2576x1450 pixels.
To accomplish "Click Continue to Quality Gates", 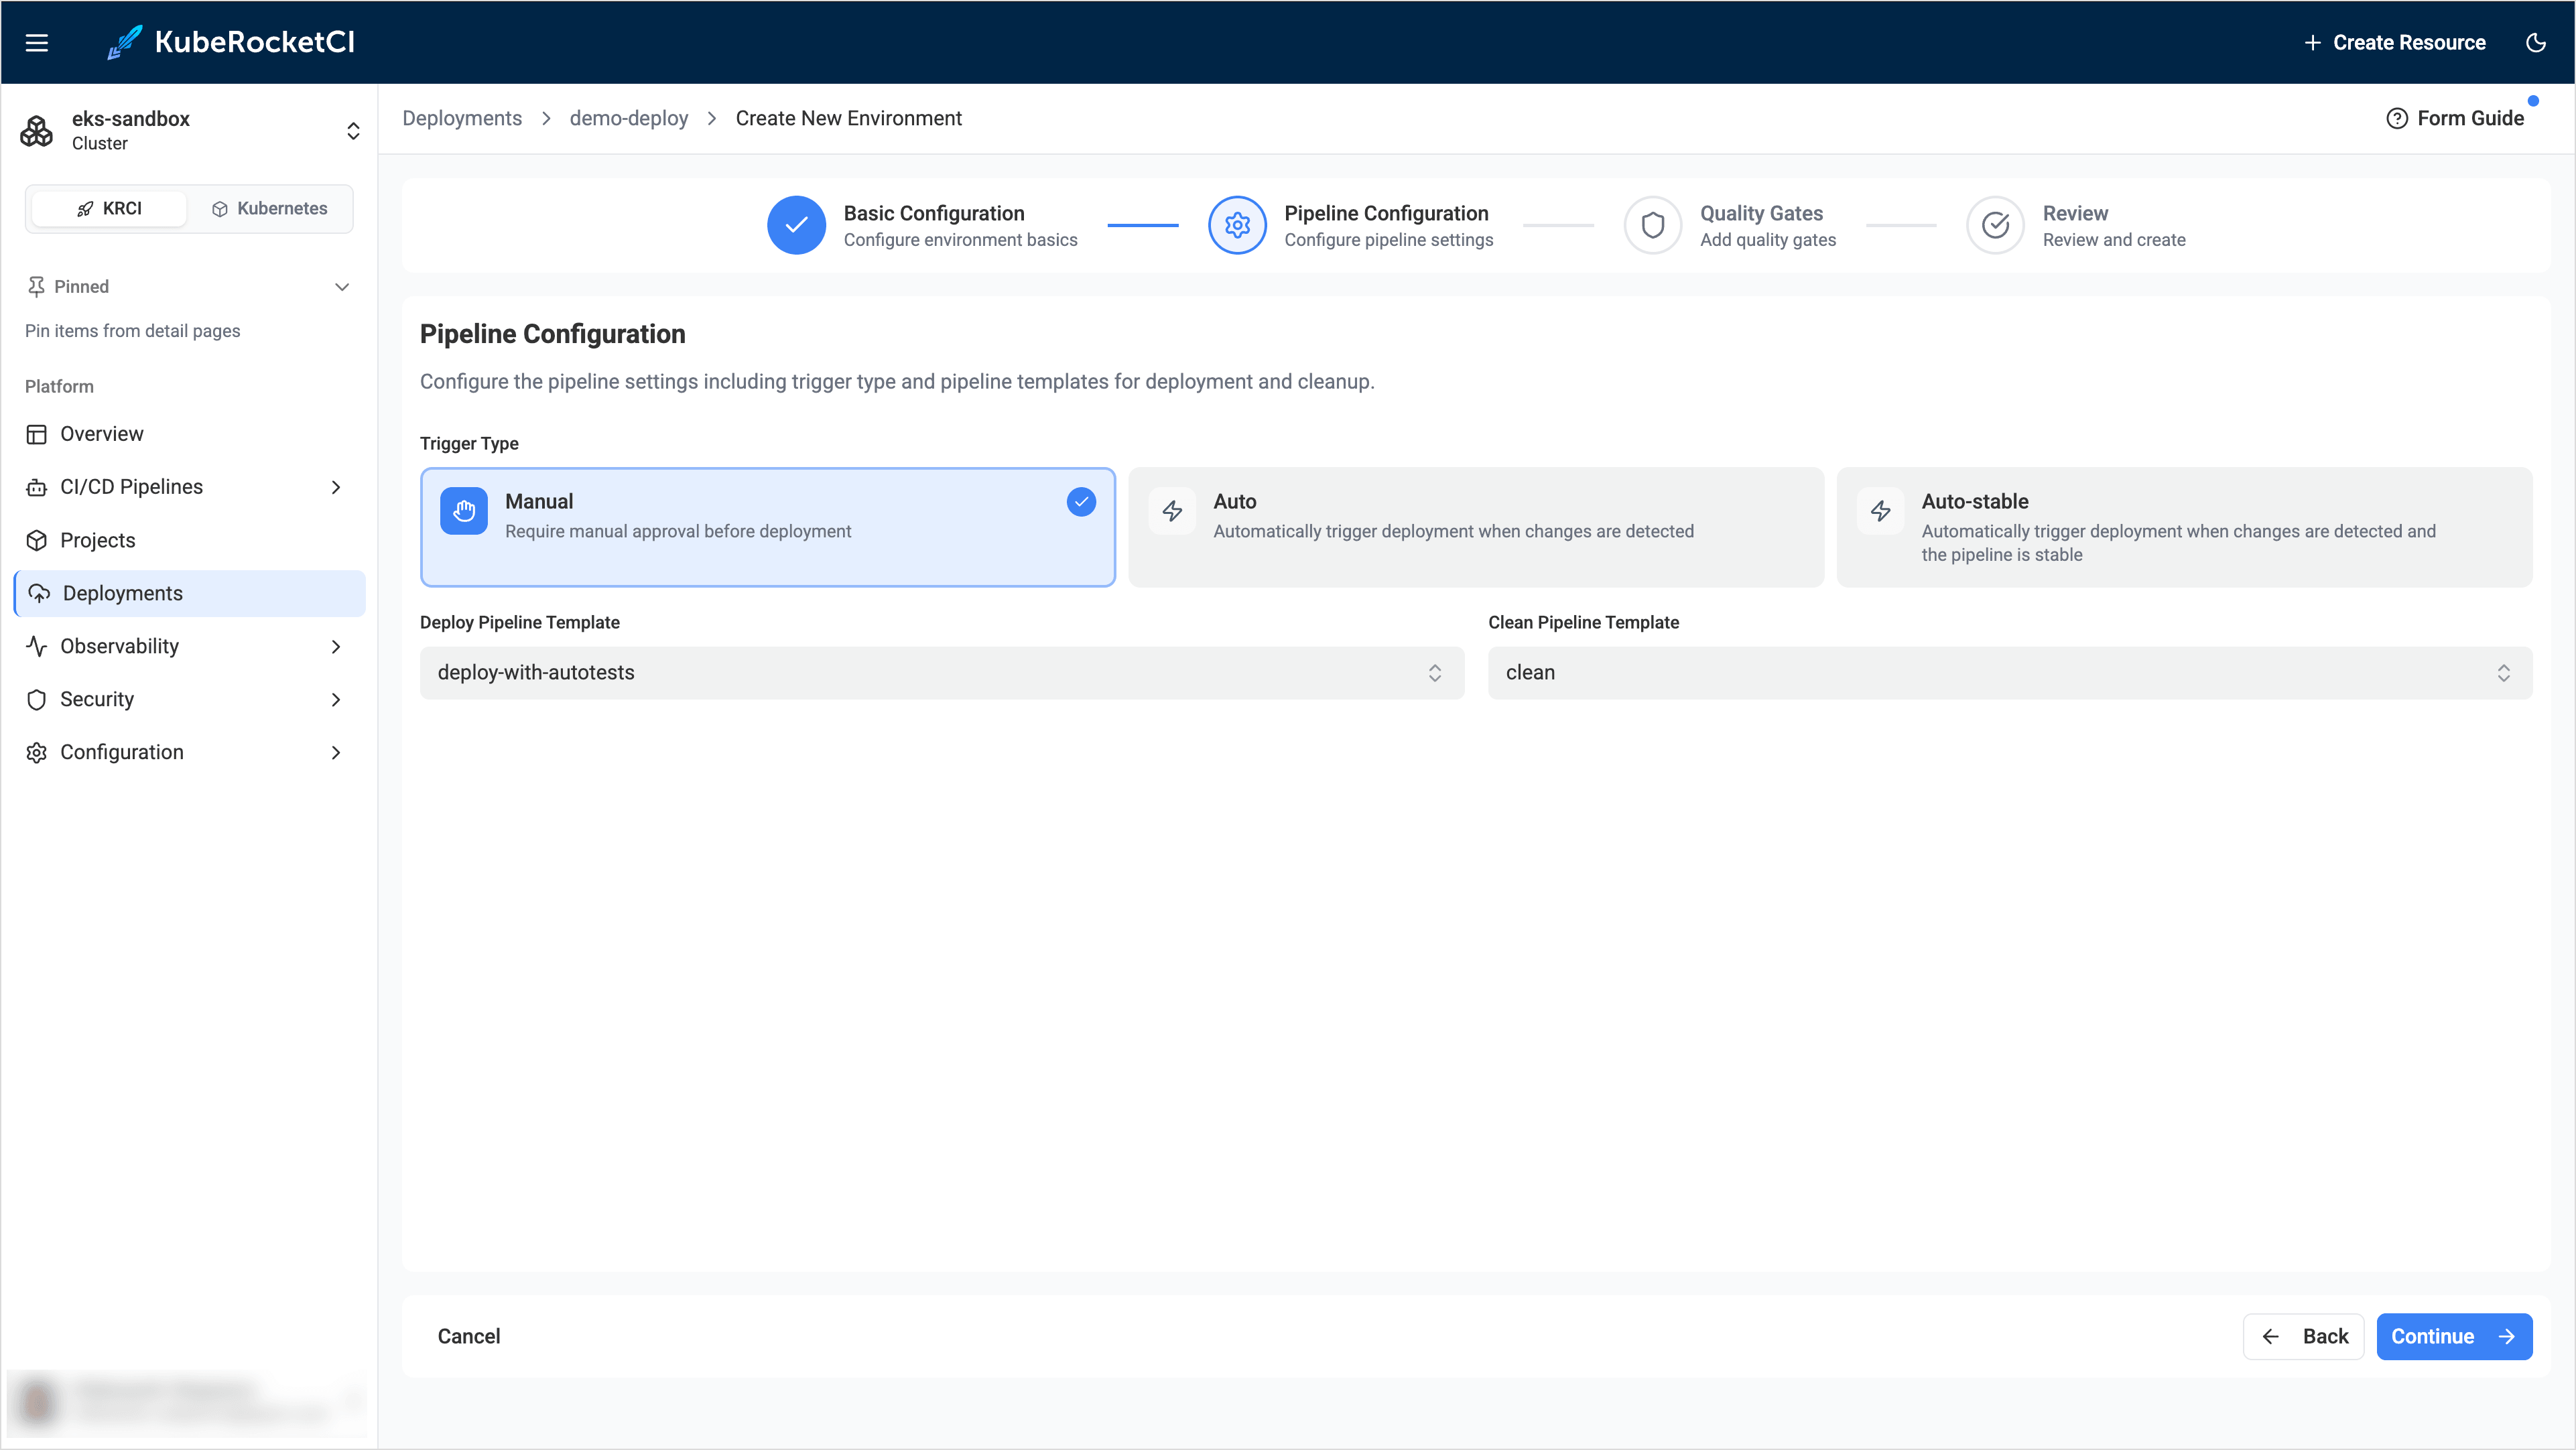I will (2454, 1336).
